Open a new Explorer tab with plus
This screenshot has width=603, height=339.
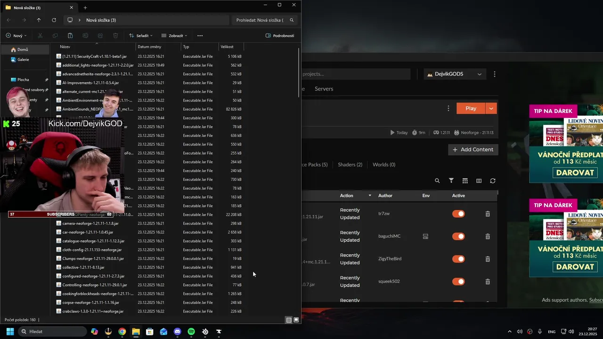85,8
